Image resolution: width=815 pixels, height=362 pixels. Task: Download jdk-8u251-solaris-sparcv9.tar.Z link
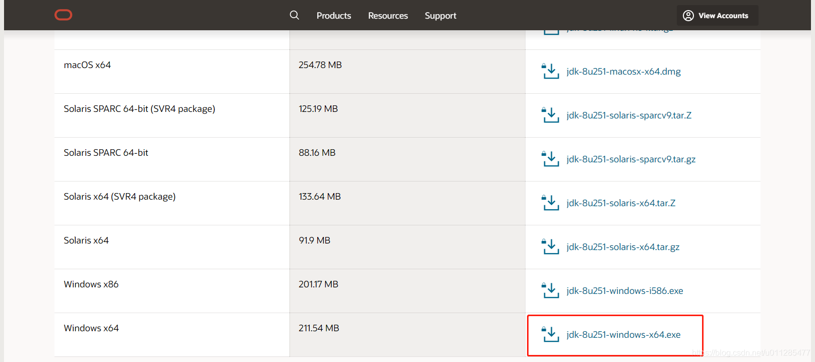pyautogui.click(x=629, y=115)
